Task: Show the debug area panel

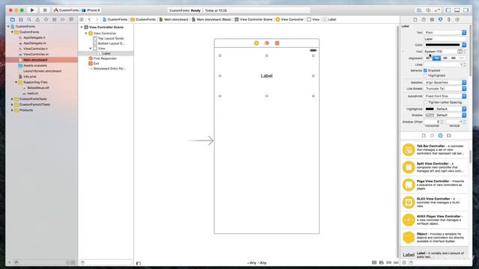Action: (457, 10)
